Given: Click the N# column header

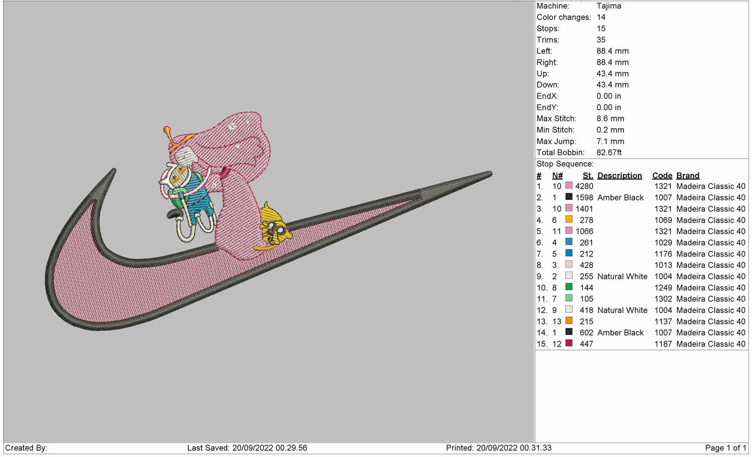Looking at the screenshot, I should click(557, 176).
